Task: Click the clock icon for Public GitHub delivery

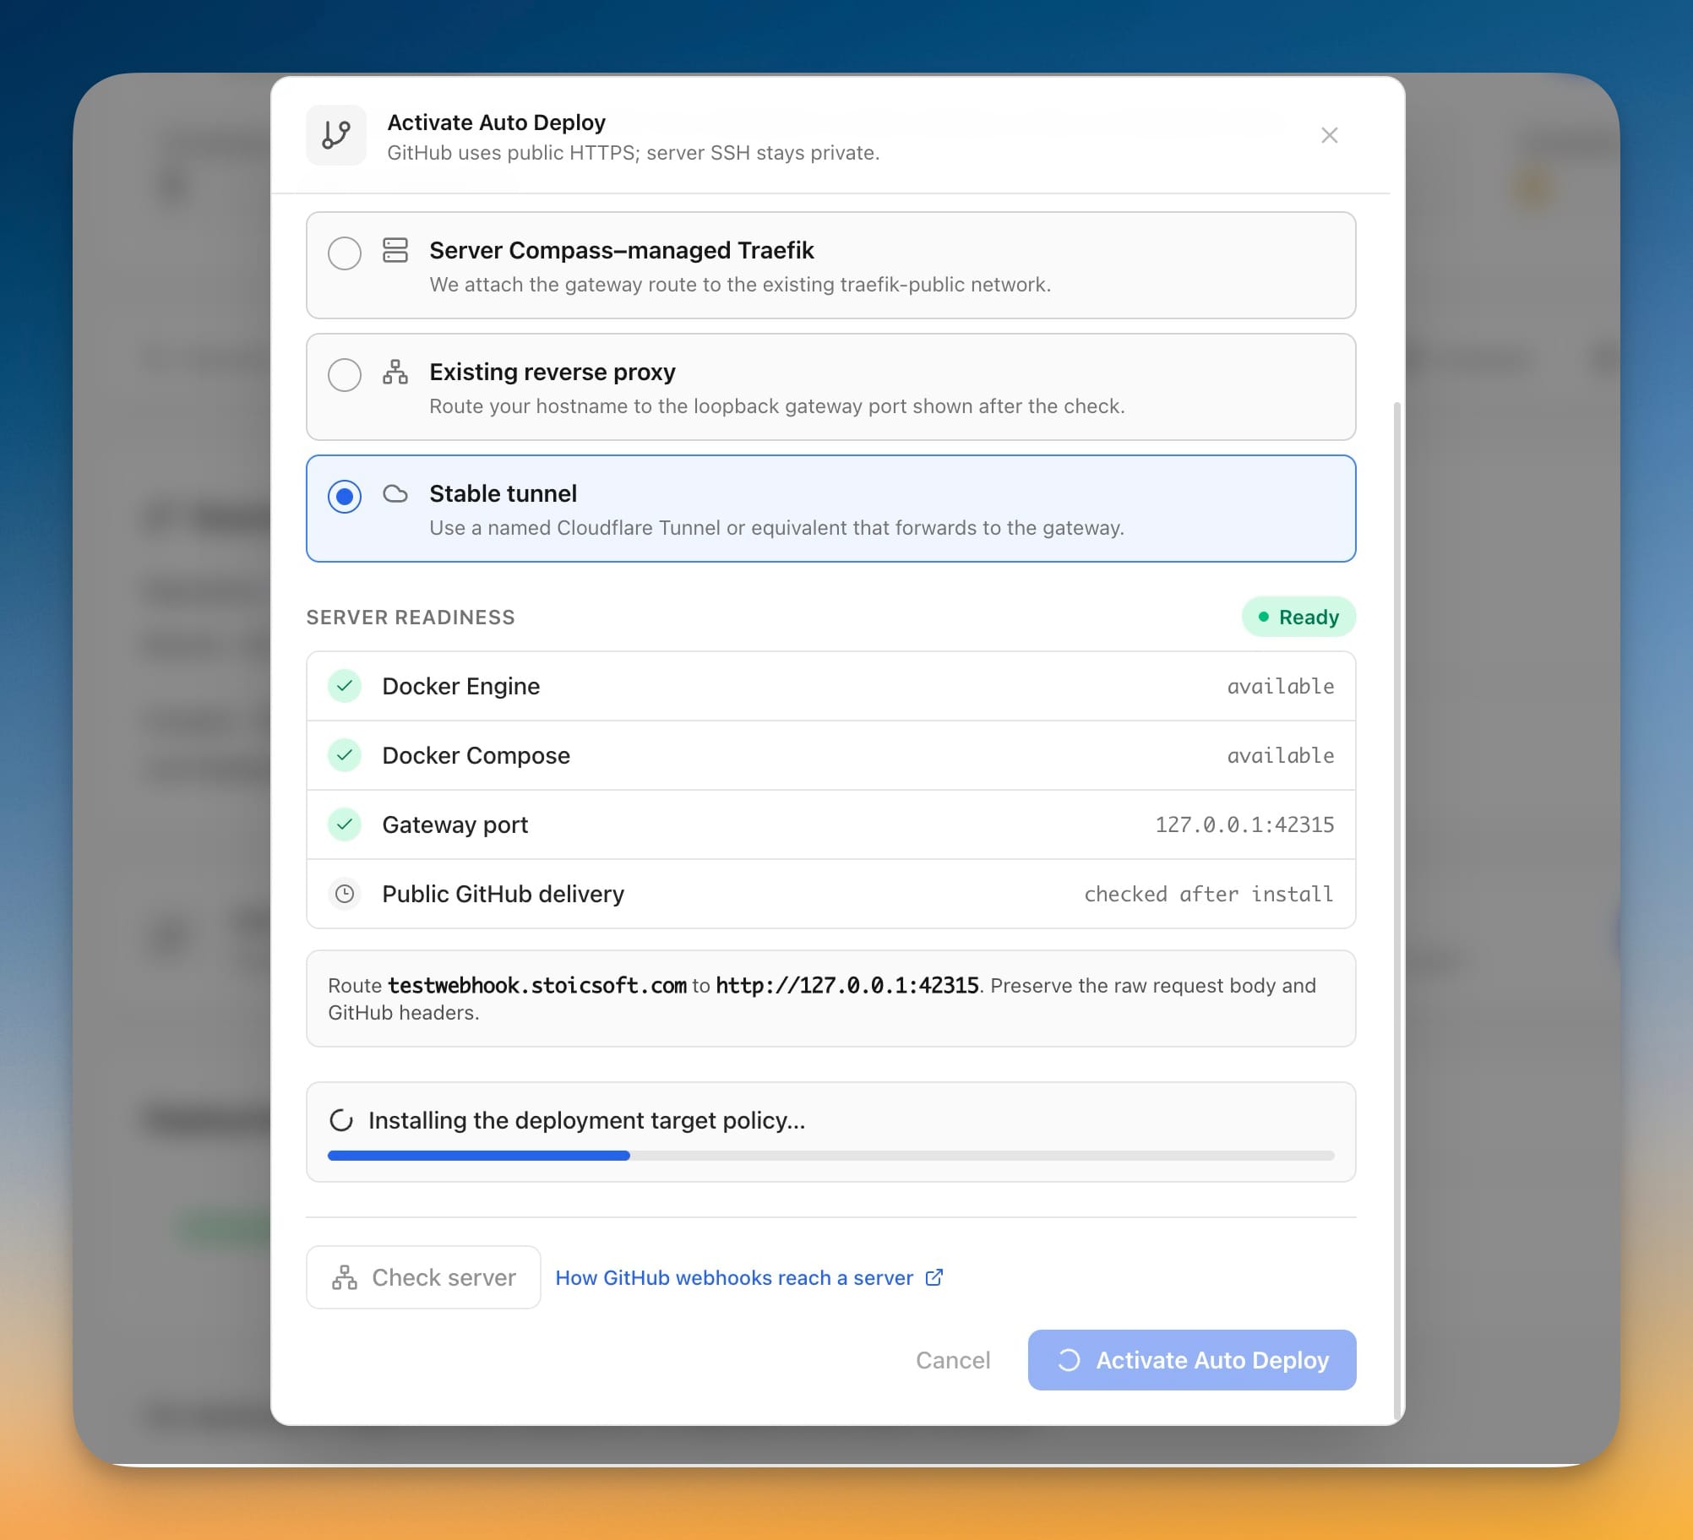Action: tap(345, 894)
